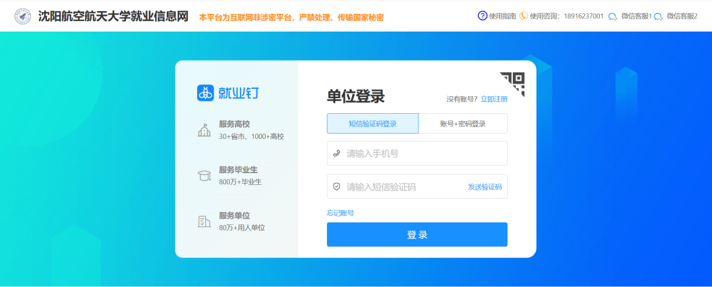The height and width of the screenshot is (287, 712).
Task: Click the orange phone consultation icon
Action: pyautogui.click(x=523, y=16)
